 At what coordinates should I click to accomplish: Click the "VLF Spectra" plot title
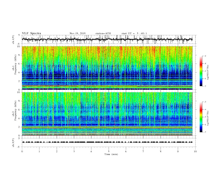tap(31, 33)
